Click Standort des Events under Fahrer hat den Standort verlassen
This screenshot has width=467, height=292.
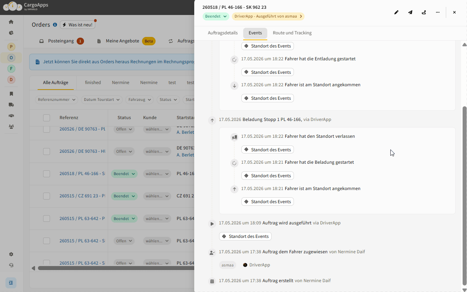coord(268,149)
